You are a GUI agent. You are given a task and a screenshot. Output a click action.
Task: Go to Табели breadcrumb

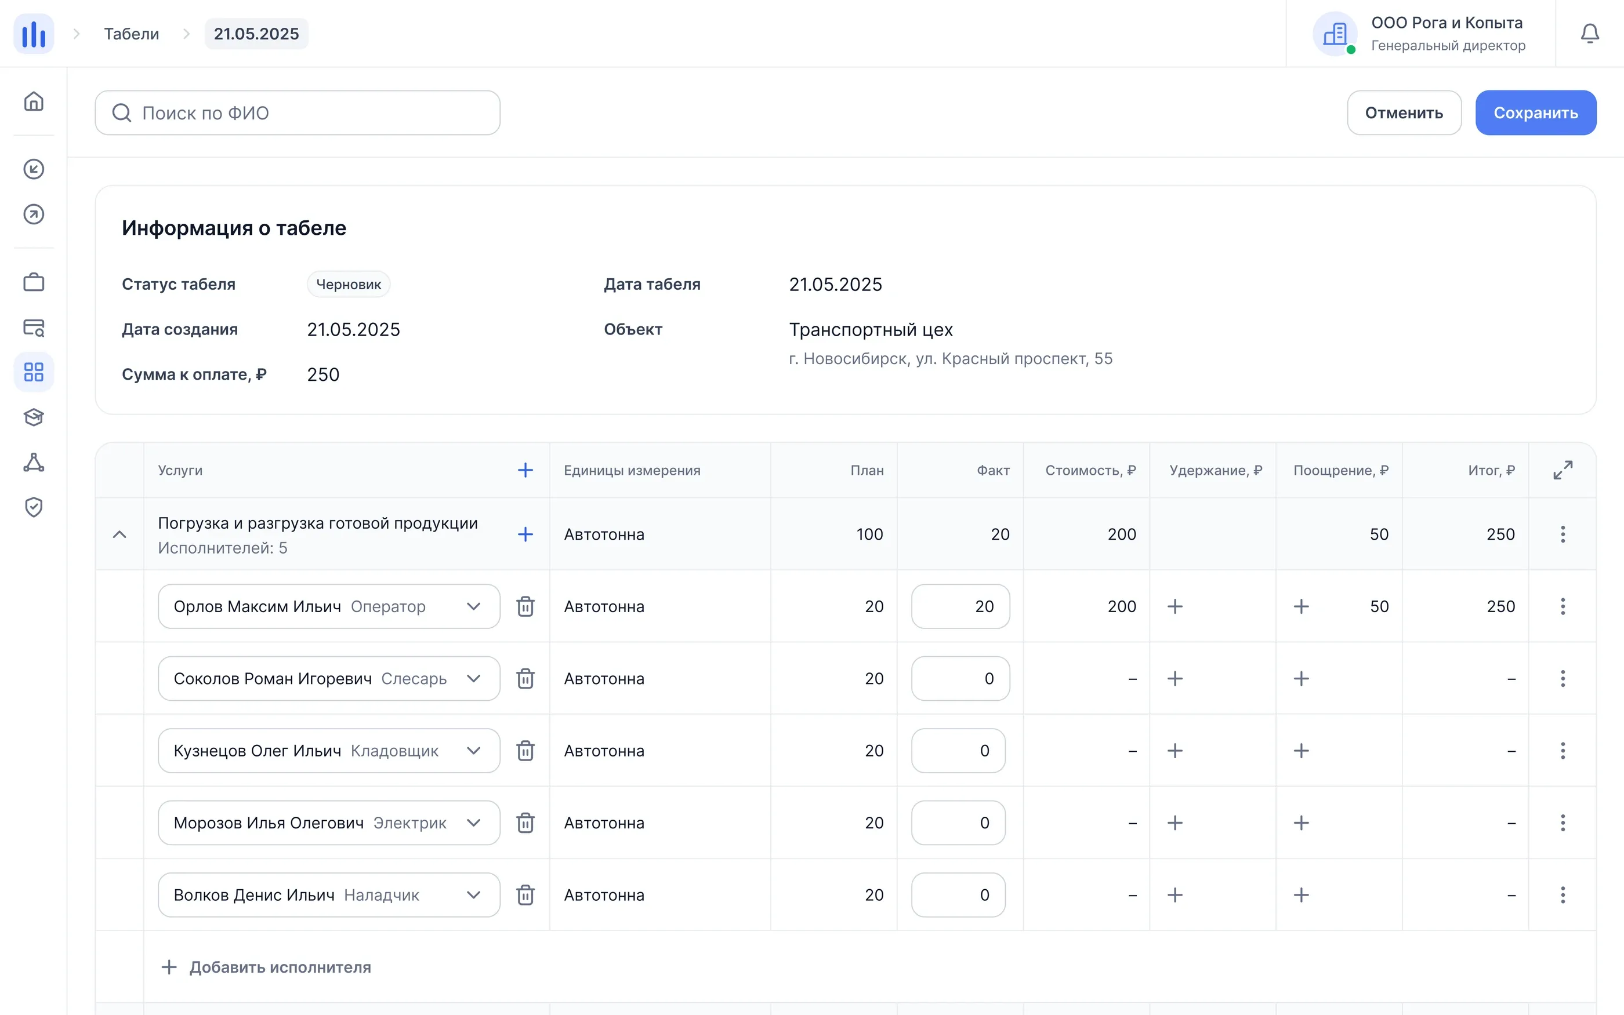click(x=132, y=34)
